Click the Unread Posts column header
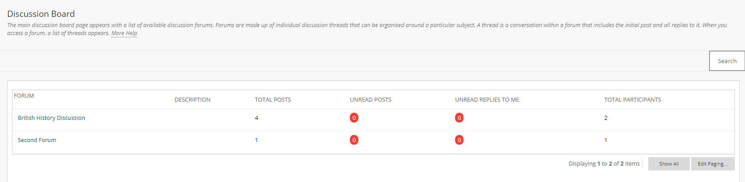The image size is (745, 182). click(371, 99)
